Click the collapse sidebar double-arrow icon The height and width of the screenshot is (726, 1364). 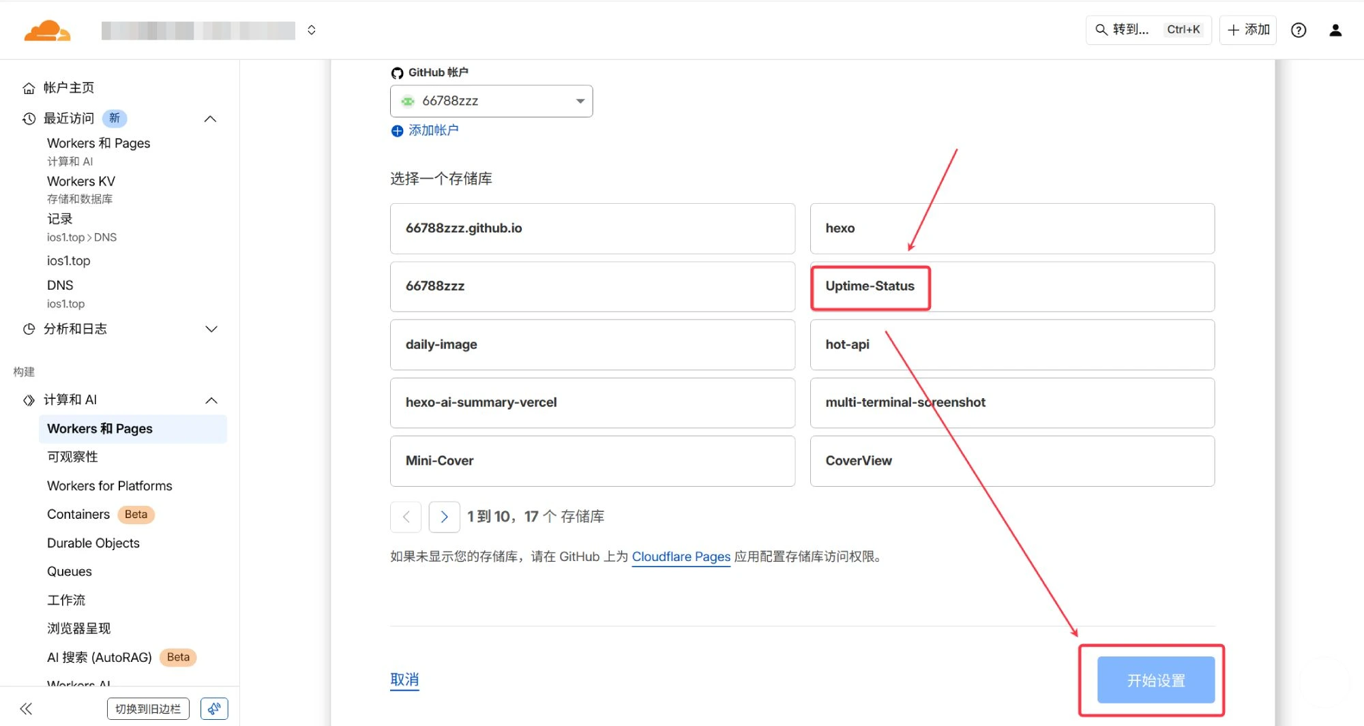(26, 709)
